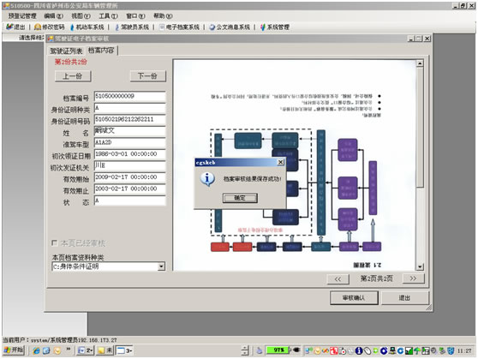The height and width of the screenshot is (359, 478).
Task: Click 确定 in the message dialog
Action: [x=240, y=198]
